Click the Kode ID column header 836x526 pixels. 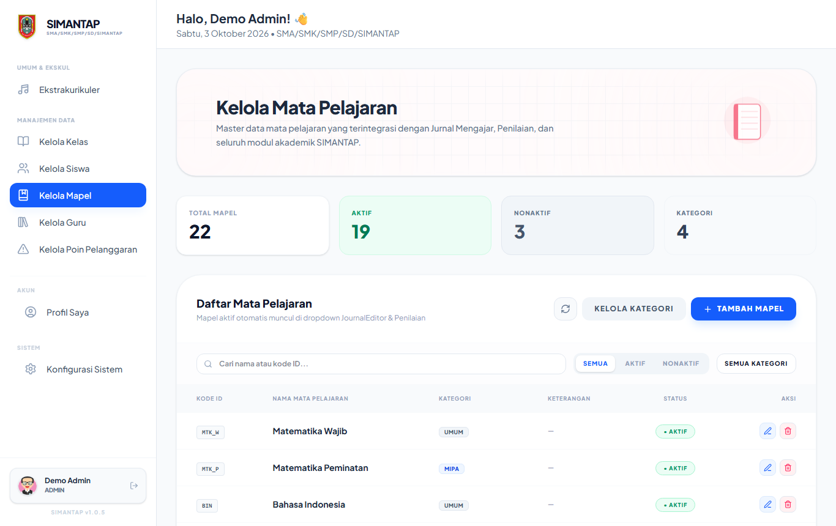(x=209, y=399)
